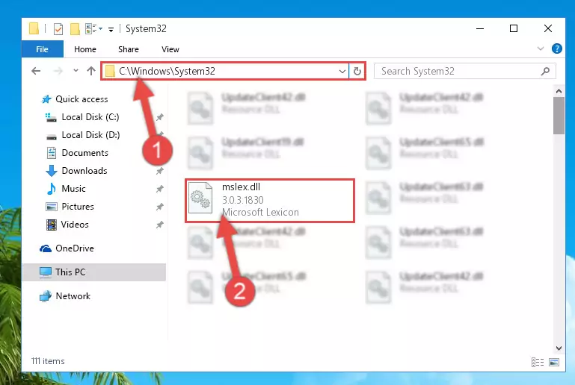Click the scrollbar up arrow
The height and width of the screenshot is (385, 575).
(559, 91)
